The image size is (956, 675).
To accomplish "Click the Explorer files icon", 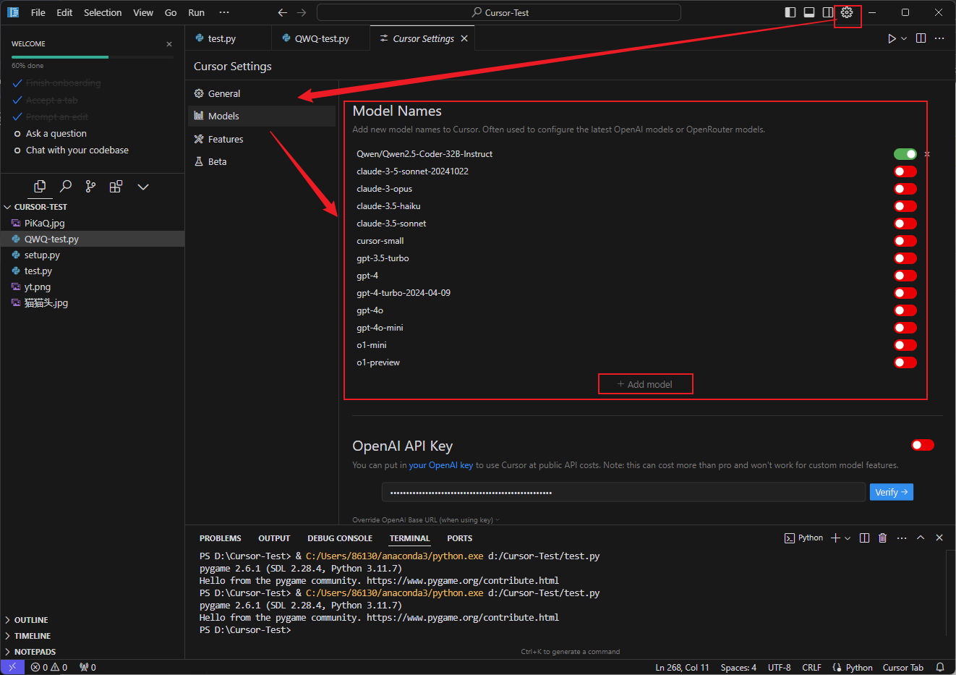I will [40, 187].
